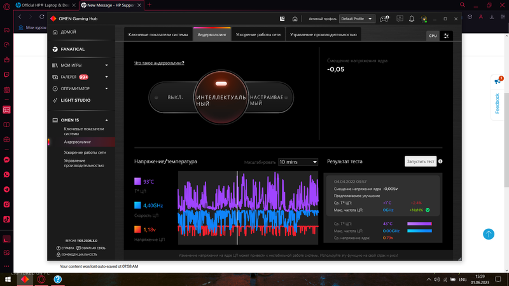Image resolution: width=509 pixels, height=286 pixels.
Task: Open the OMEN home icon in title bar
Action: tap(295, 19)
